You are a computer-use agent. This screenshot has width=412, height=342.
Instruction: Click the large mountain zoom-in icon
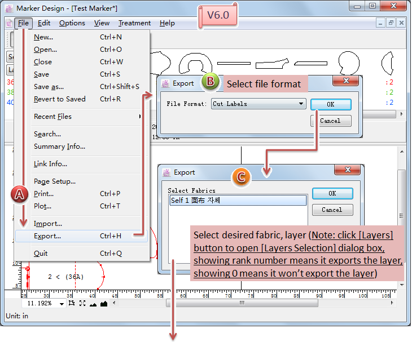click(103, 303)
